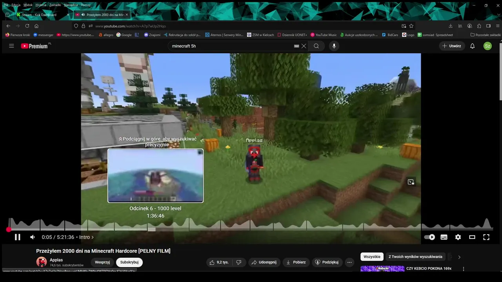Clear the search query with X

click(304, 46)
